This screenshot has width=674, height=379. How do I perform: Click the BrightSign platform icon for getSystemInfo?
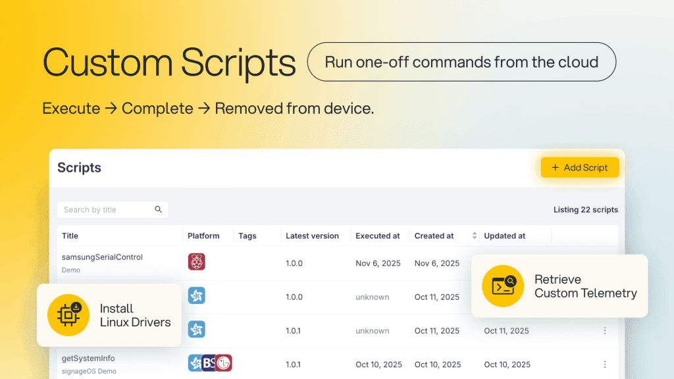pyautogui.click(x=209, y=363)
